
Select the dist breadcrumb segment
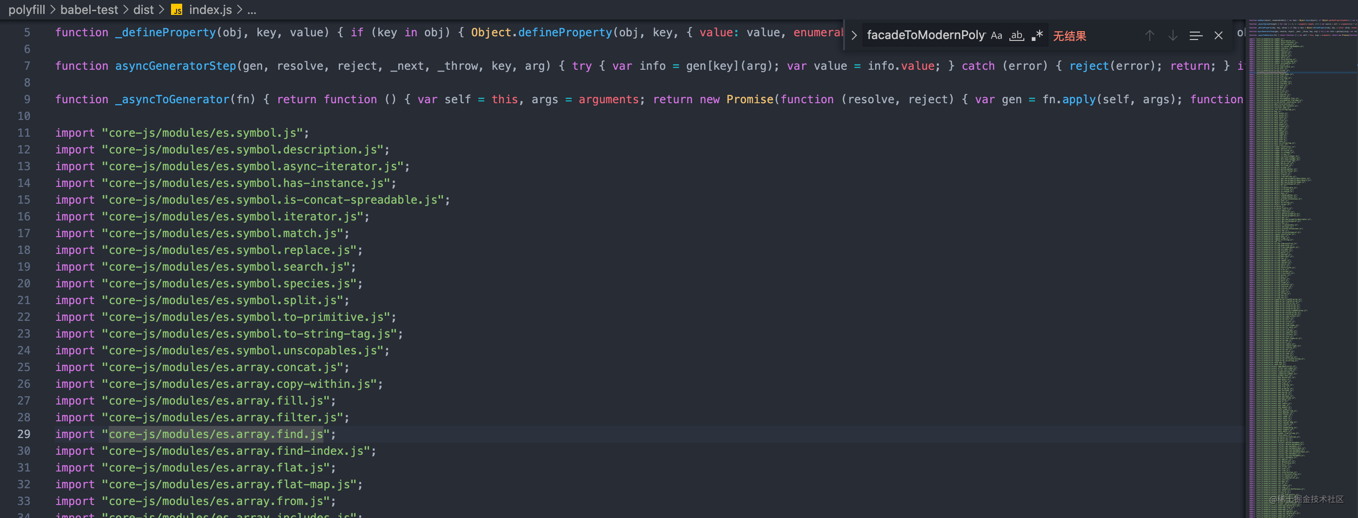pos(143,9)
